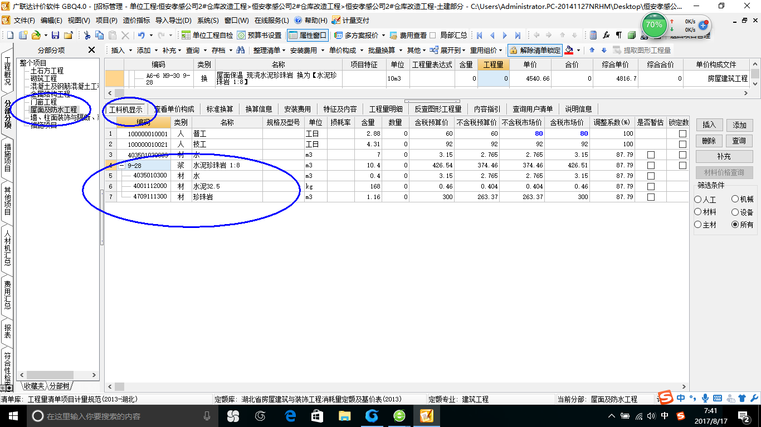
Task: Select 砌筑工程 in tree
Action: 43,79
